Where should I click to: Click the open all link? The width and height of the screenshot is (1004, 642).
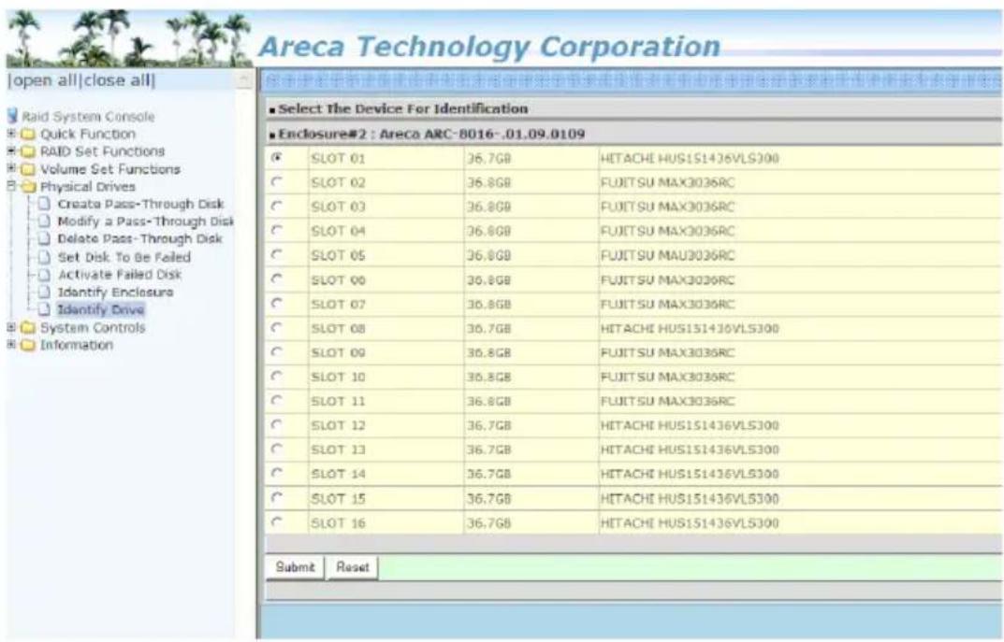pyautogui.click(x=43, y=81)
